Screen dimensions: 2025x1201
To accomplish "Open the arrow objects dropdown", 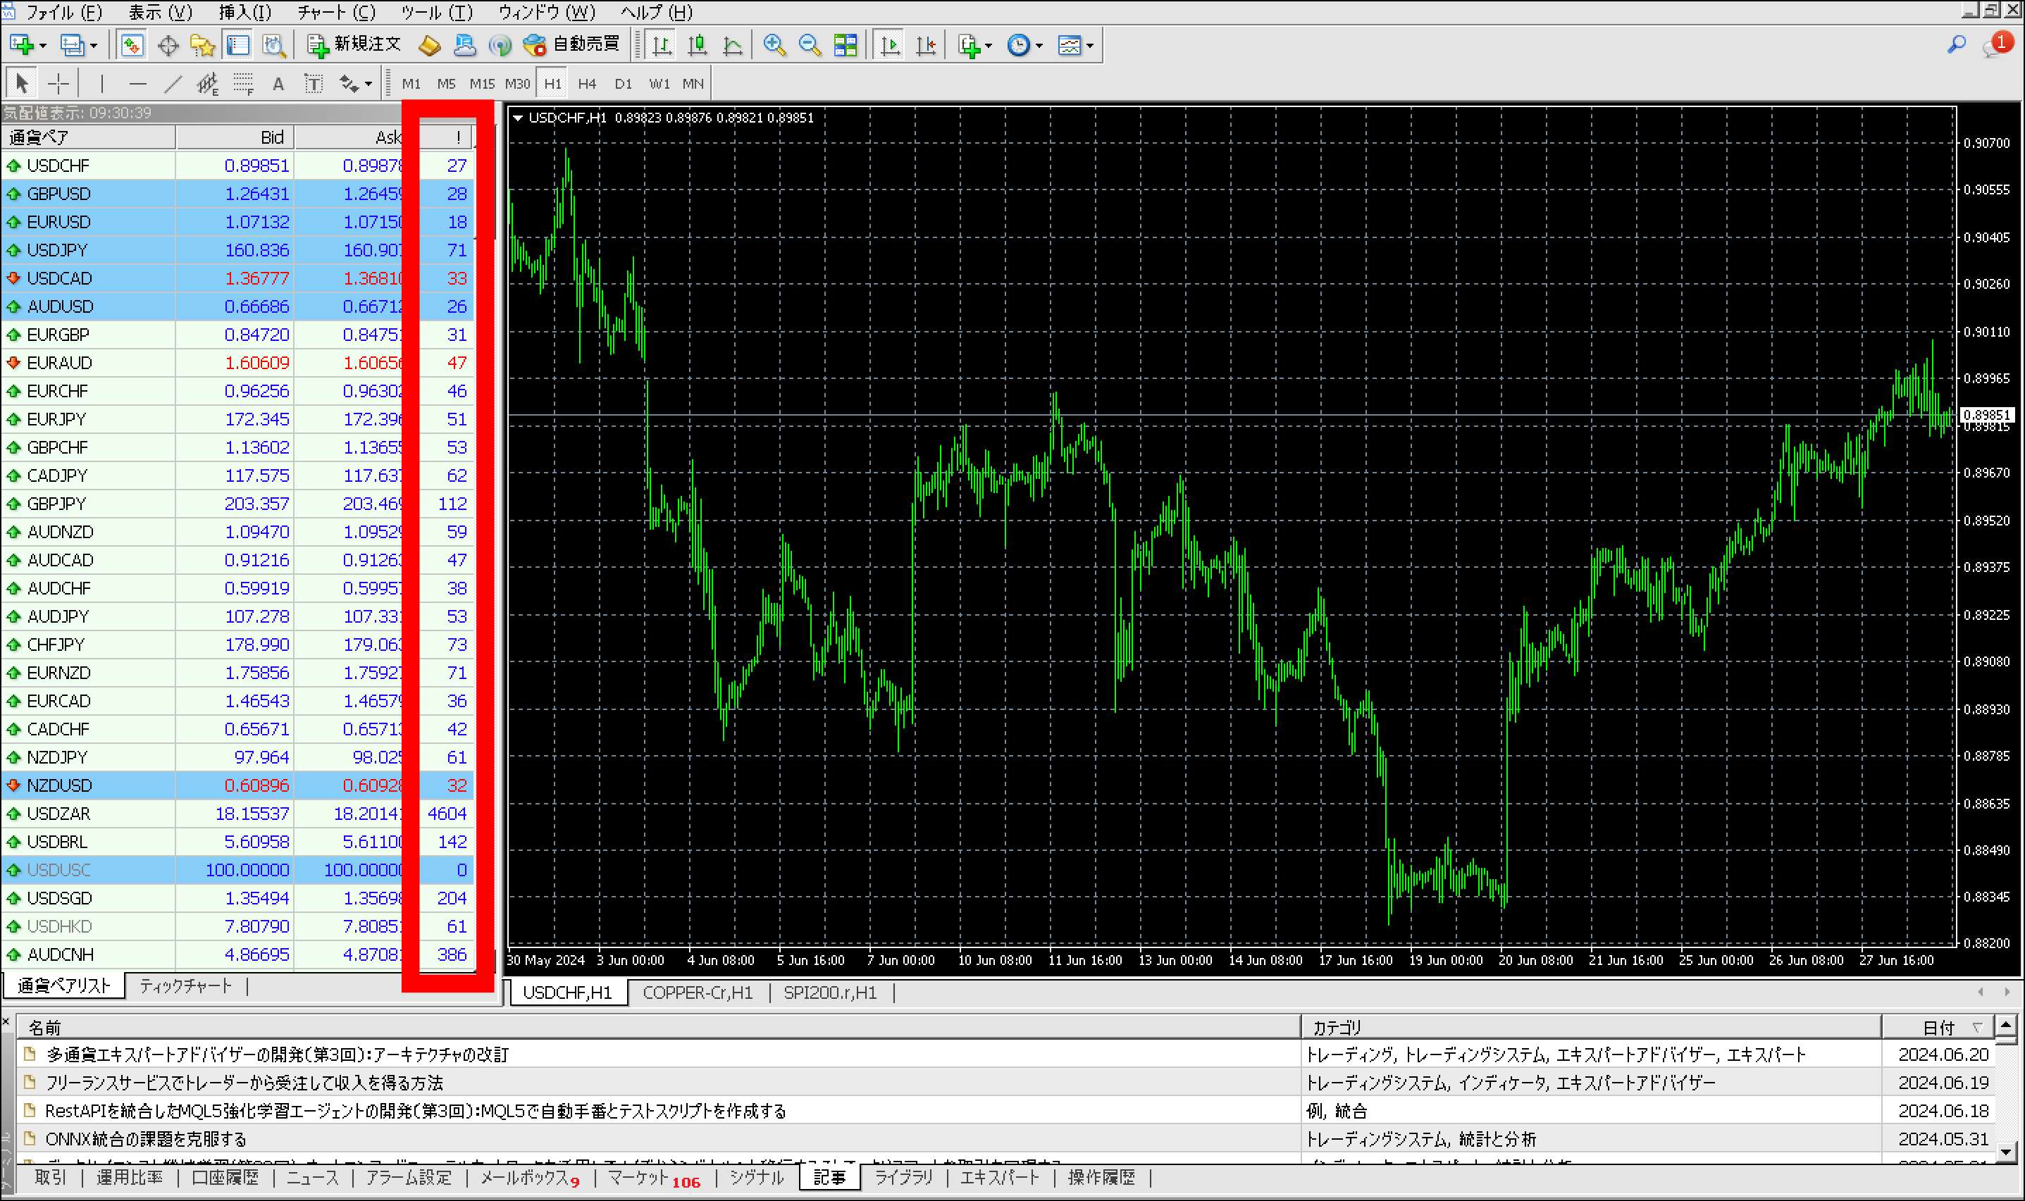I will (x=366, y=82).
